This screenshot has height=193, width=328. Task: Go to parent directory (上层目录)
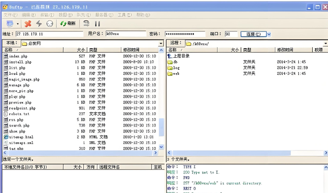(x=181, y=56)
